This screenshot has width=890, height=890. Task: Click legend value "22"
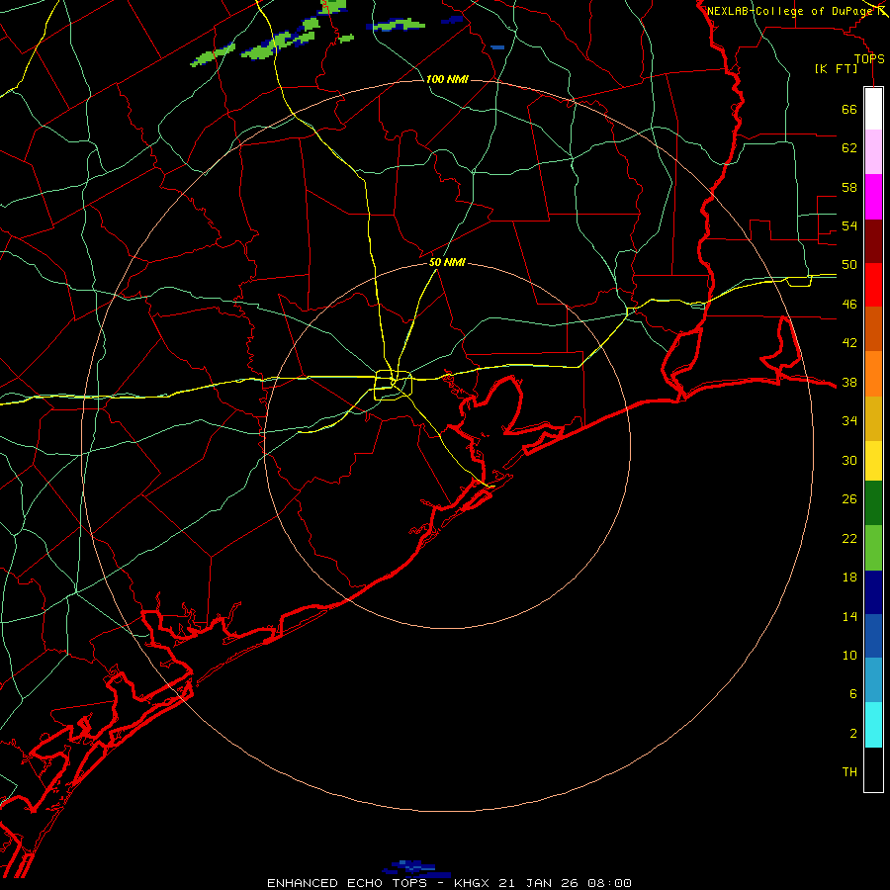click(x=849, y=538)
